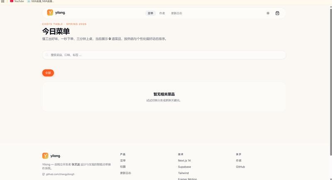Click the footer 产品 column heading

coord(122,154)
